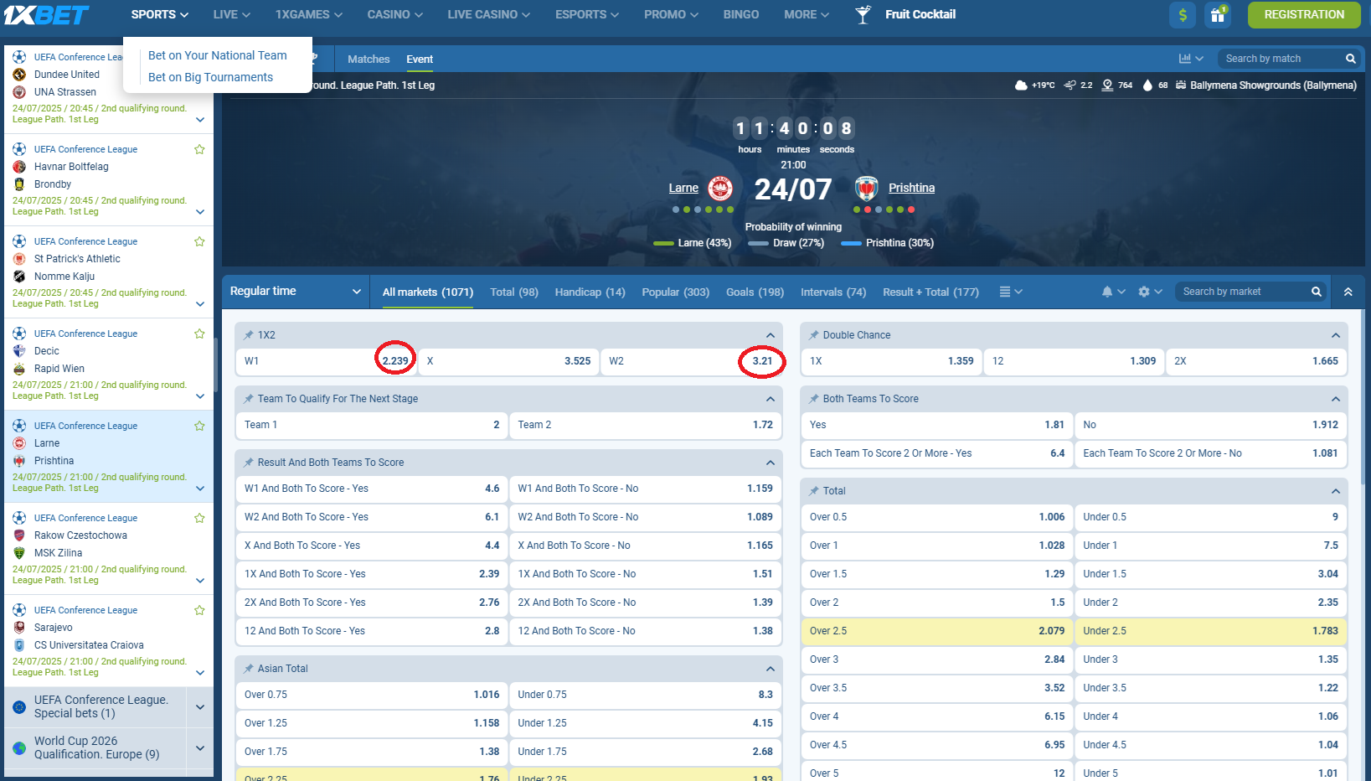1371x781 pixels.
Task: Favorite the Rakow Czestochowa match star
Action: (199, 518)
